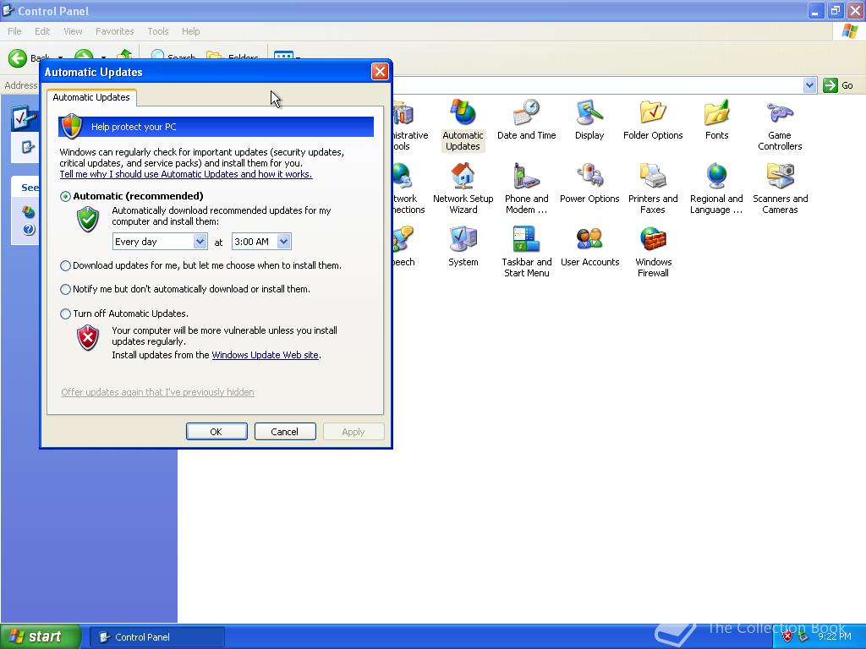
Task: Click the red security shield tray icon
Action: (787, 636)
